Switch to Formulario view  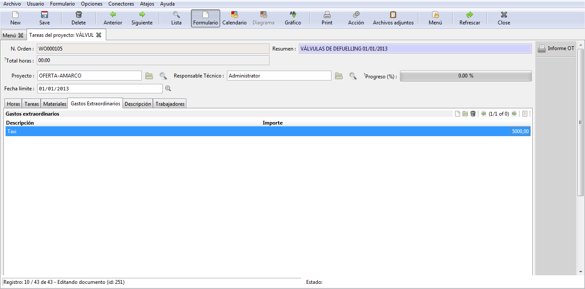[206, 18]
